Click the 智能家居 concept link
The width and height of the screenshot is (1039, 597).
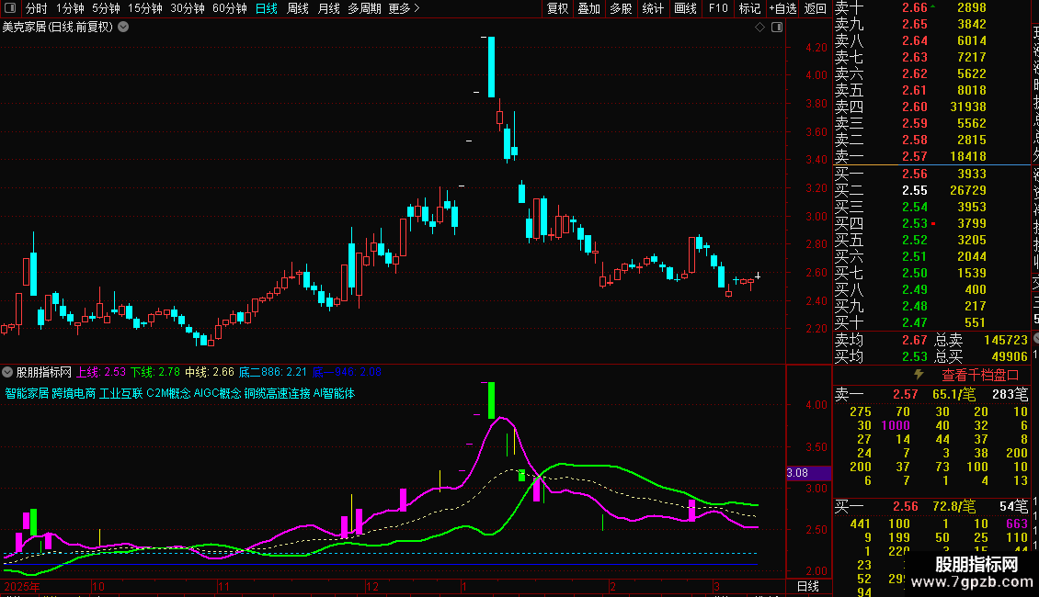click(27, 393)
